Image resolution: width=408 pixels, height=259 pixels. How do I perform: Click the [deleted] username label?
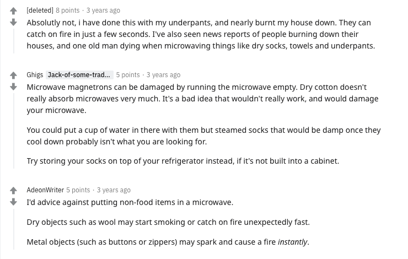40,10
